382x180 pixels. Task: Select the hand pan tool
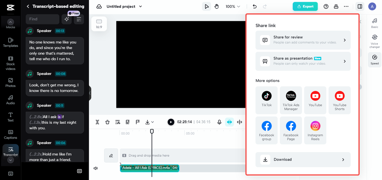point(217,7)
